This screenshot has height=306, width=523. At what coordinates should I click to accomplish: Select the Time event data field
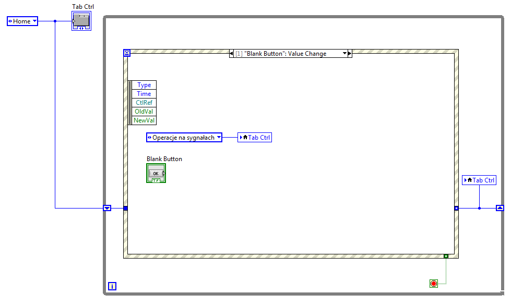pyautogui.click(x=144, y=94)
